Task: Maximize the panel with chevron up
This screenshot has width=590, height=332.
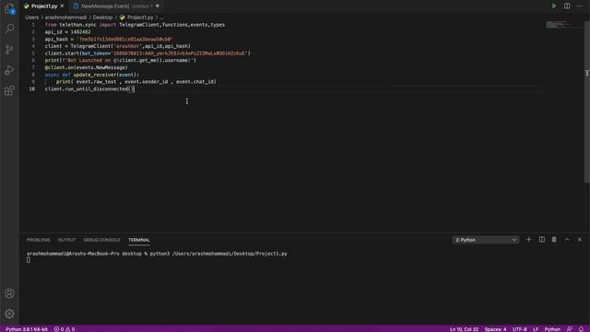Action: [x=567, y=240]
